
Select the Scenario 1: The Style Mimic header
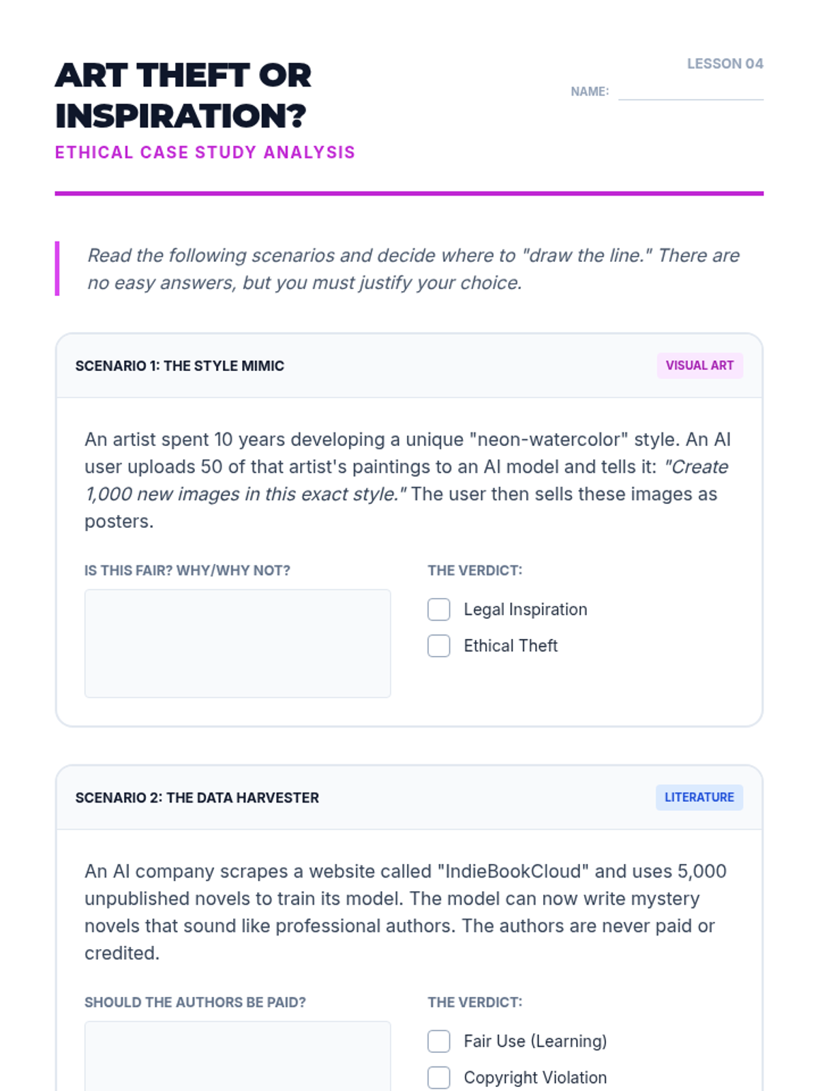pos(180,366)
